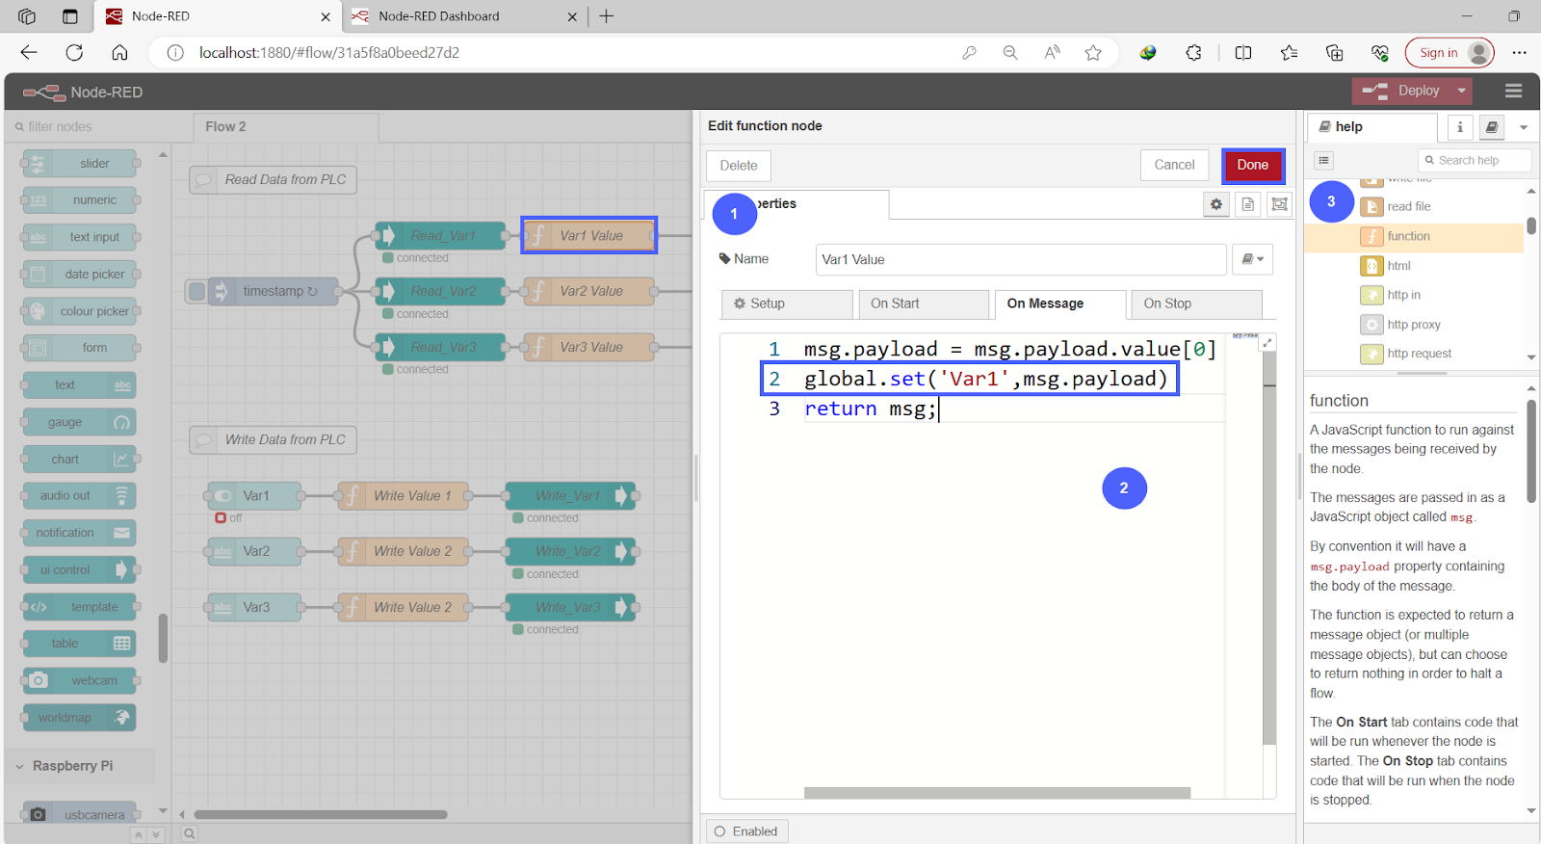Collapse all palette categories arrow
Screen dimensions: 1541x844
tap(139, 835)
